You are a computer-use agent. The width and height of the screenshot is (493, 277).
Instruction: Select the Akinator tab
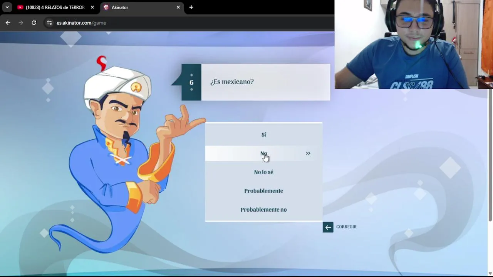[142, 7]
